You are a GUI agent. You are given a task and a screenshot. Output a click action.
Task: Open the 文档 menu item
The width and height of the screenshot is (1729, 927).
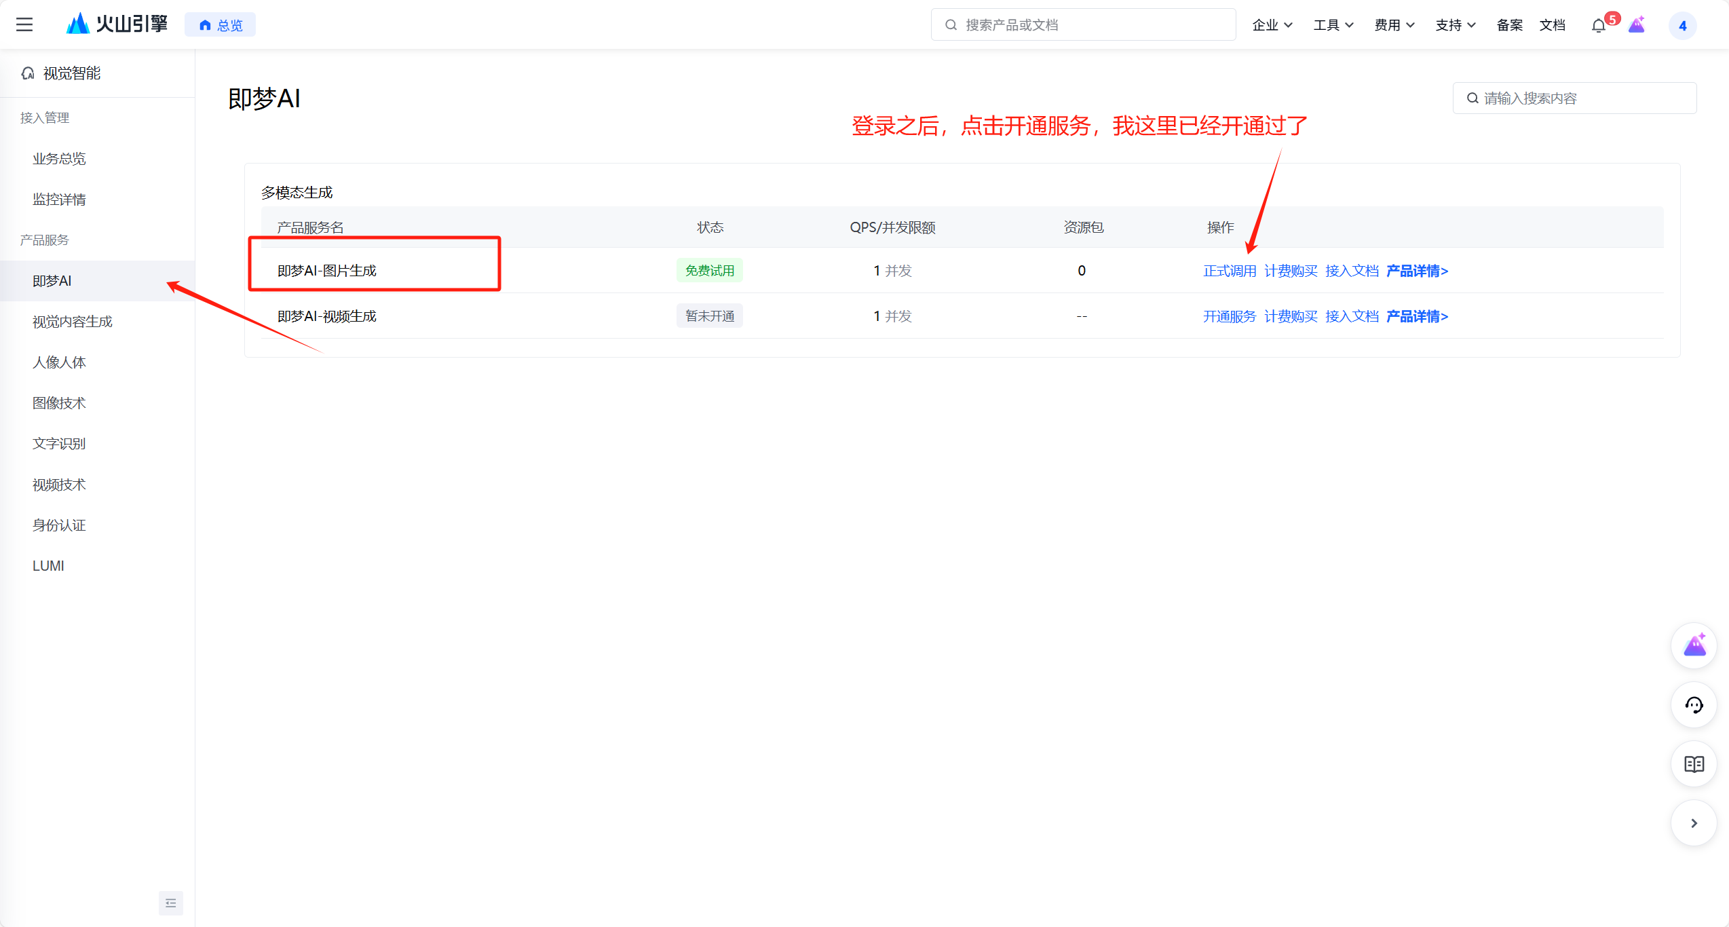[1552, 25]
